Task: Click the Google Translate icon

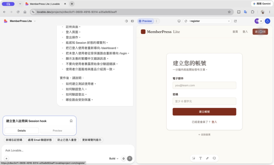Action: coord(246,12)
